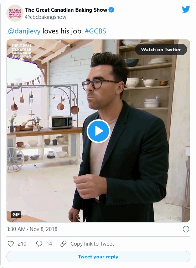The image size is (196, 268).
Task: Like the tweet with the heart icon
Action: click(11, 243)
